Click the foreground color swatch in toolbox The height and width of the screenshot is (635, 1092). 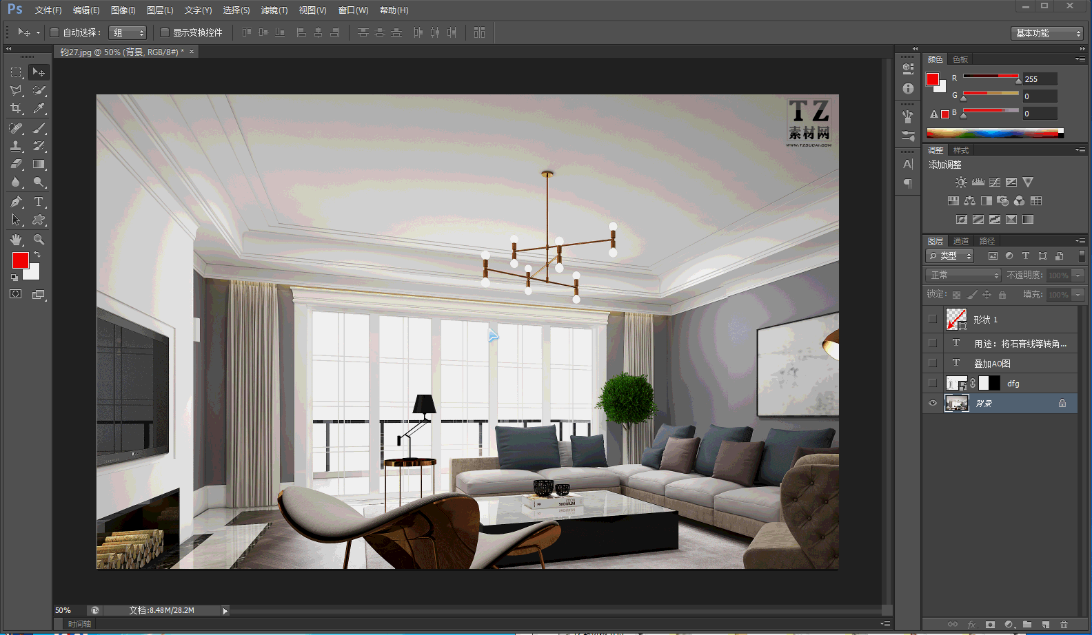pyautogui.click(x=20, y=260)
